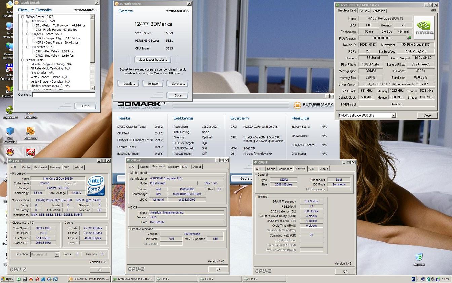This screenshot has width=452, height=283.
Task: Click the GPU-Z screenshot camera icon
Action: 434,11
